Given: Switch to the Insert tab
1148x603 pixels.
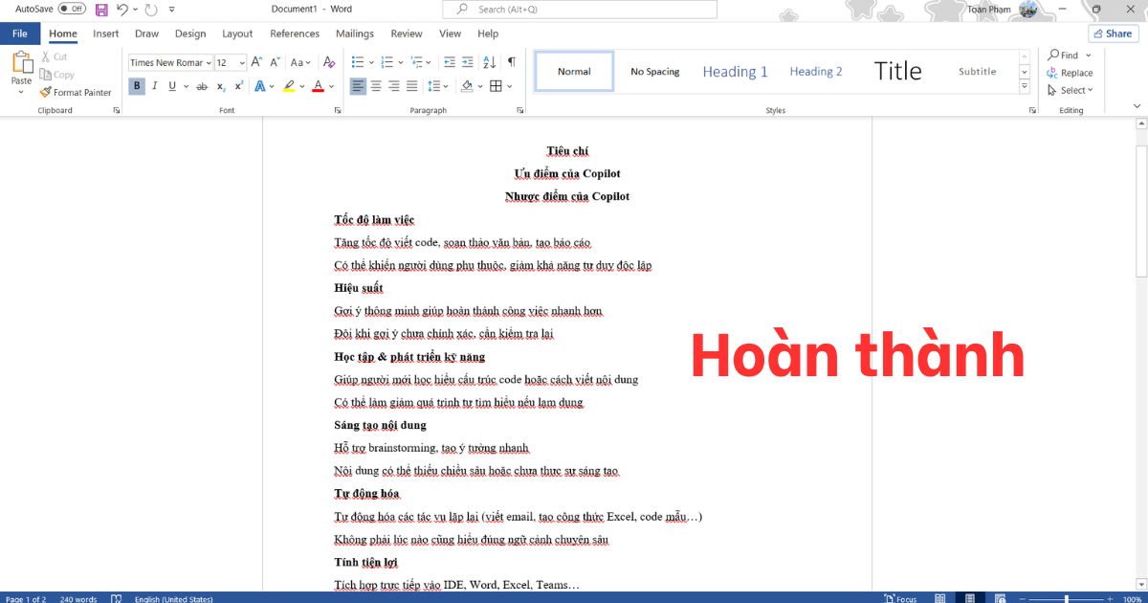Looking at the screenshot, I should (x=106, y=33).
